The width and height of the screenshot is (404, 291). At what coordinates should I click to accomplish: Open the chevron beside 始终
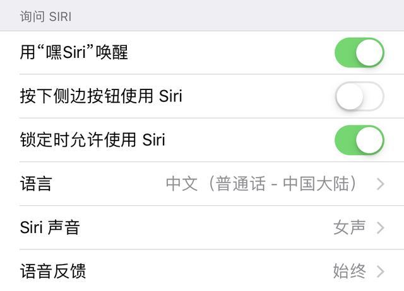point(380,271)
